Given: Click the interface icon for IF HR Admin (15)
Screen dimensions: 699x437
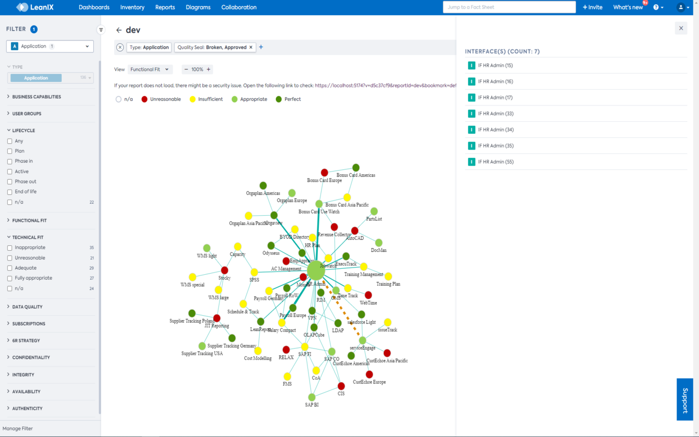Looking at the screenshot, I should coord(471,66).
